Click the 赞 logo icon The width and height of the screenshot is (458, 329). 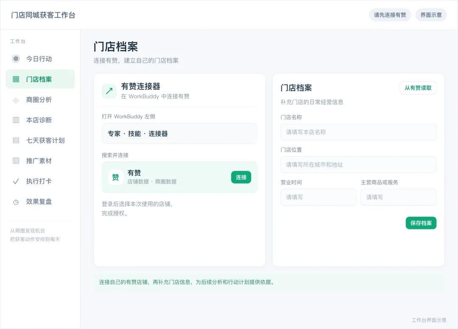point(115,177)
